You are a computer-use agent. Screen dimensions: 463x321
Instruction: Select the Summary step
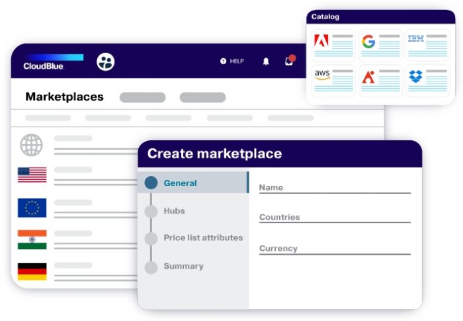(183, 266)
